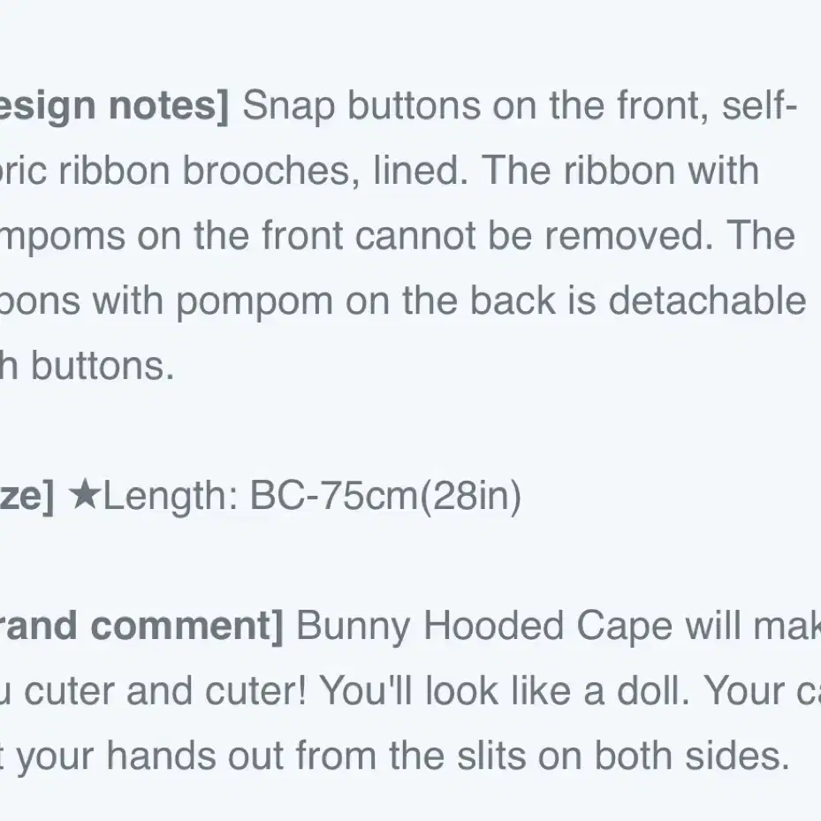Click the word "doll."
The height and width of the screenshot is (821, 821).
click(653, 692)
